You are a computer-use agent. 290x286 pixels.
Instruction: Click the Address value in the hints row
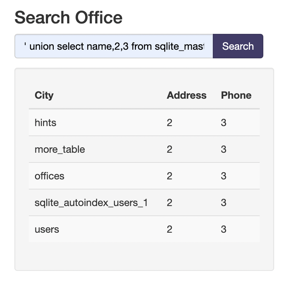pyautogui.click(x=170, y=123)
